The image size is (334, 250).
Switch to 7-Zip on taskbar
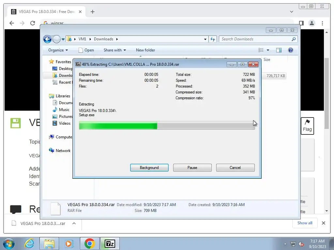tap(110, 243)
